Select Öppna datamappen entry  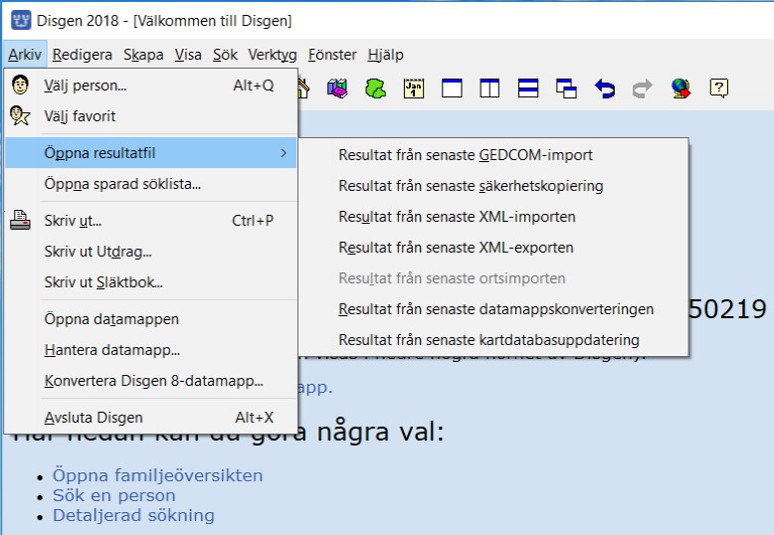[x=151, y=319]
